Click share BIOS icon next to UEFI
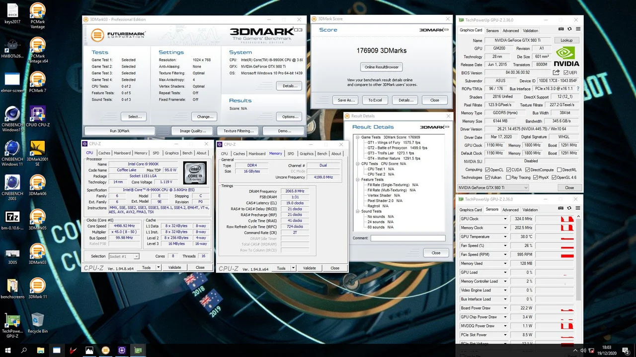 556,72
